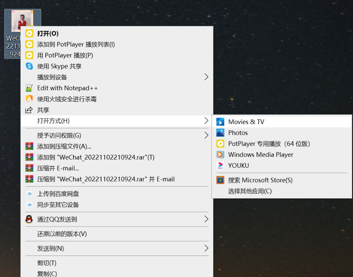The height and width of the screenshot is (277, 353).
Task: Select 选择其他应用(C)
Action: pos(282,191)
